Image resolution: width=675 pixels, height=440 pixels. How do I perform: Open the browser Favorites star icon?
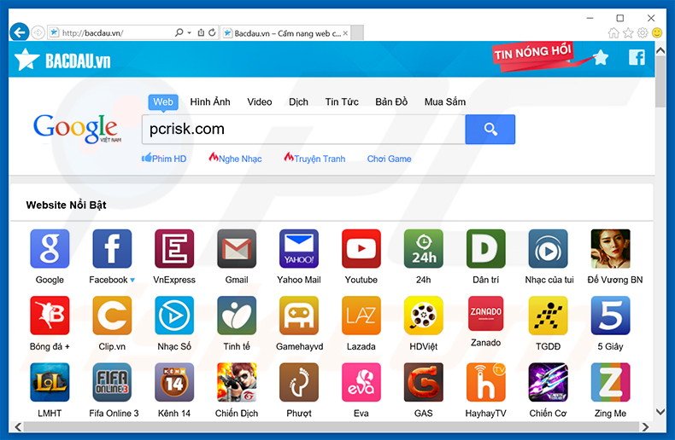tap(628, 33)
